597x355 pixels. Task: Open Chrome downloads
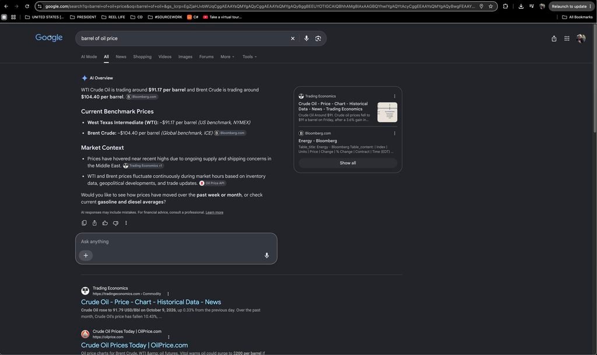point(521,6)
